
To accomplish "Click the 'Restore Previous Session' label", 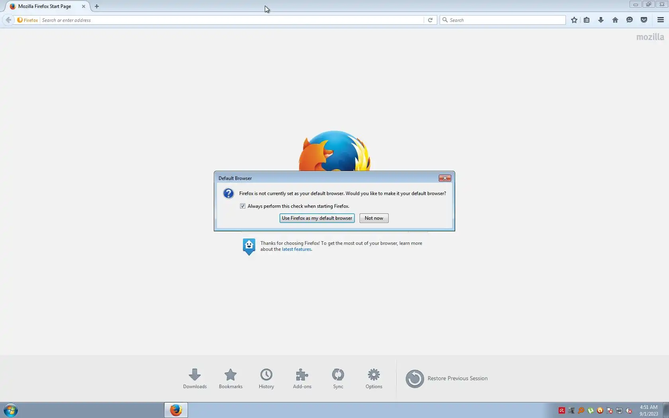I will click(458, 379).
